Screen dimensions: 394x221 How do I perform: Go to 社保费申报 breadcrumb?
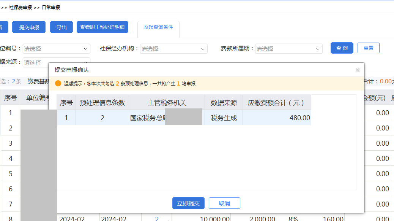point(20,8)
